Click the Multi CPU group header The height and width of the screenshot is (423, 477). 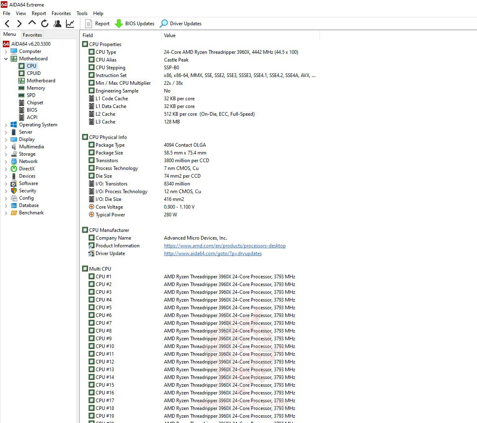click(x=97, y=269)
